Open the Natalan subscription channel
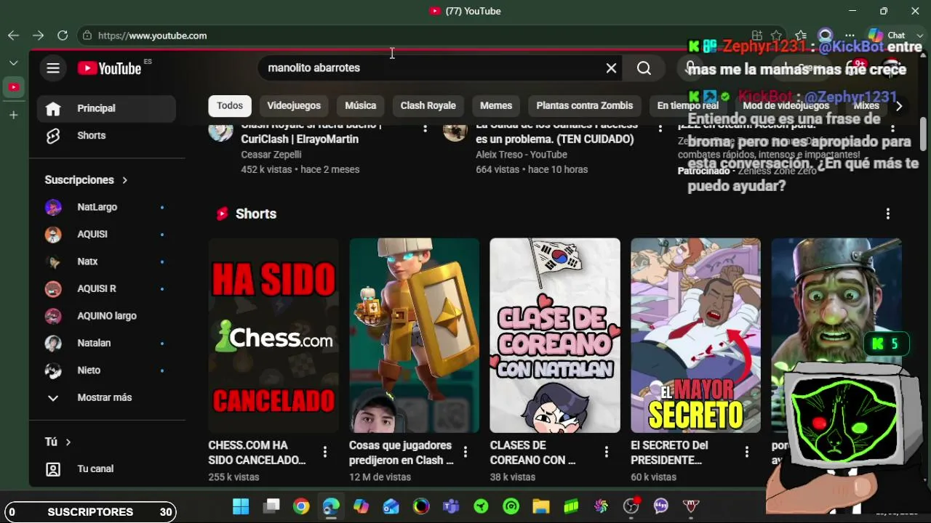The image size is (931, 523). click(x=106, y=343)
